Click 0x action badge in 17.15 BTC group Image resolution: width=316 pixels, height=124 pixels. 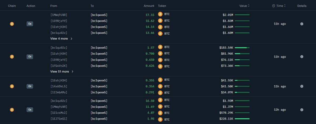(x=30, y=24)
